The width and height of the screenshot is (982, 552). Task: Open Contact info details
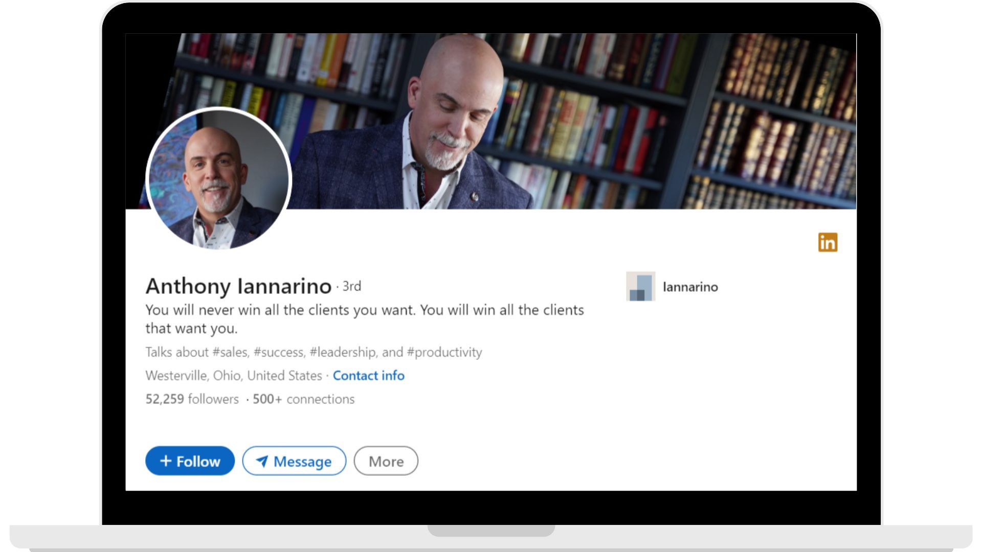point(369,376)
